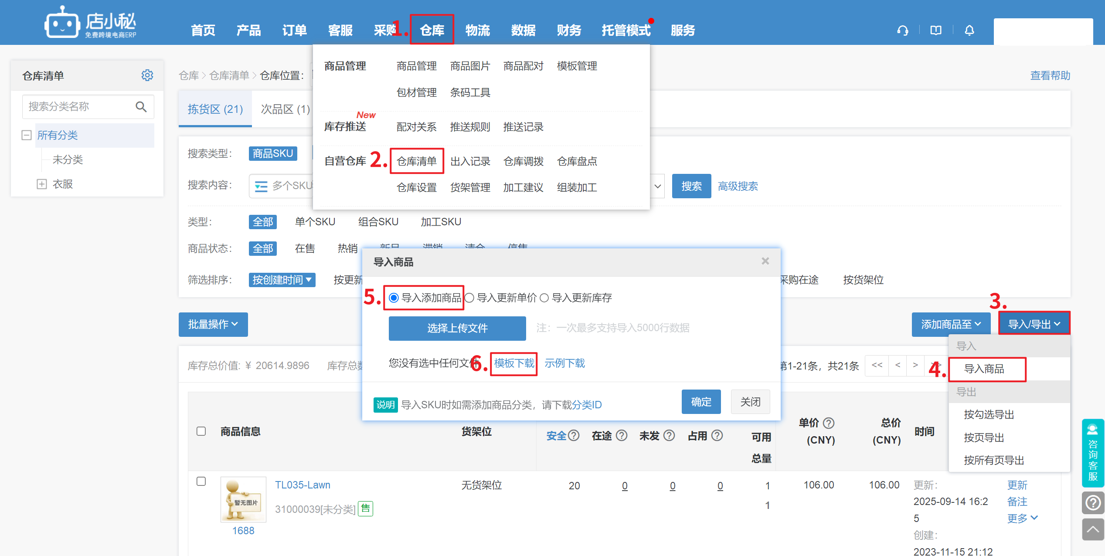Viewport: 1105px width, 556px height.
Task: Click the 示例下载 link
Action: (x=564, y=363)
